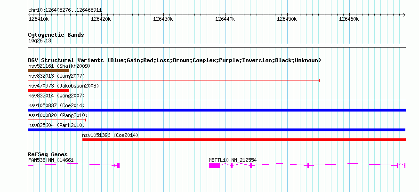Open gene label METTL10|NM_212554

pos(233,160)
